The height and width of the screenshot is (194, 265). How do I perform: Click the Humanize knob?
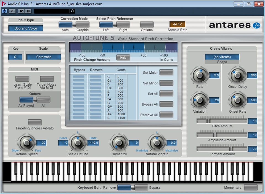pos(119,143)
